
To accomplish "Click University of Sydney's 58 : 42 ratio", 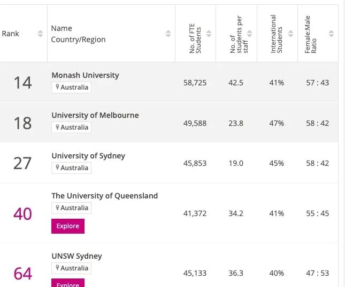I will [318, 163].
